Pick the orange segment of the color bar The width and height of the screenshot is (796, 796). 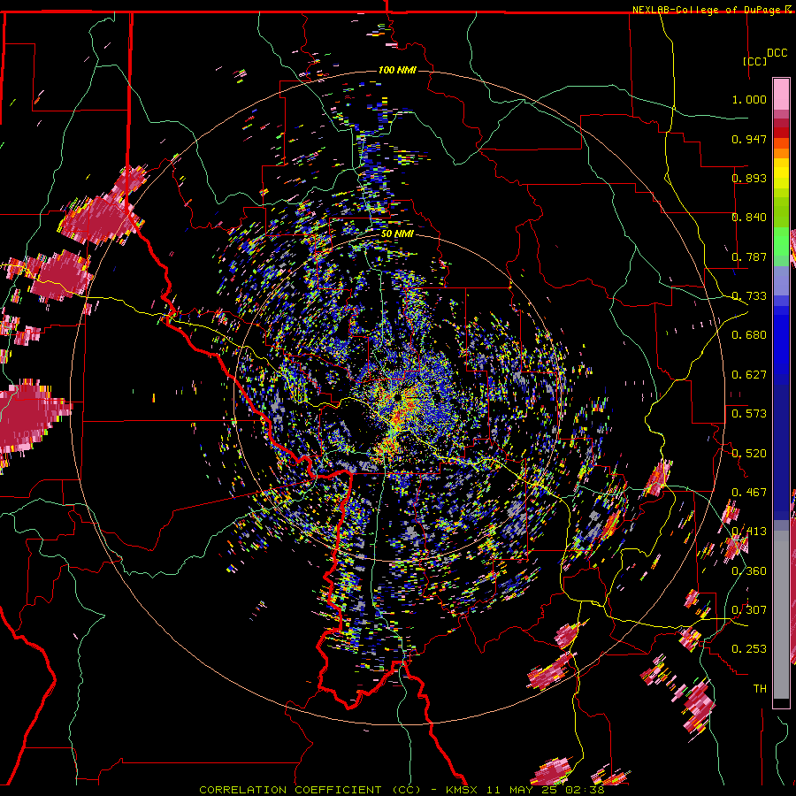click(x=781, y=153)
